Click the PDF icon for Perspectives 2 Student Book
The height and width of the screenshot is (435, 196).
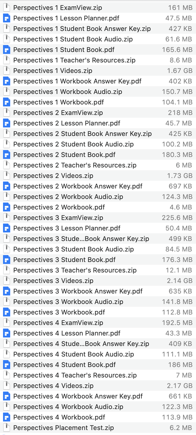[7, 154]
